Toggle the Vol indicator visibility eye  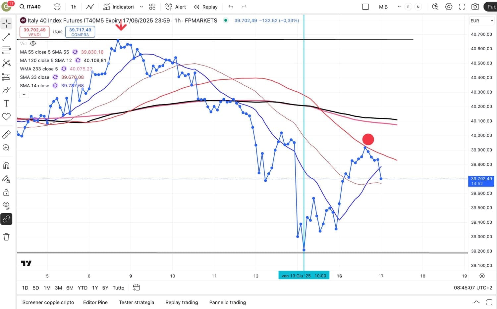33,43
